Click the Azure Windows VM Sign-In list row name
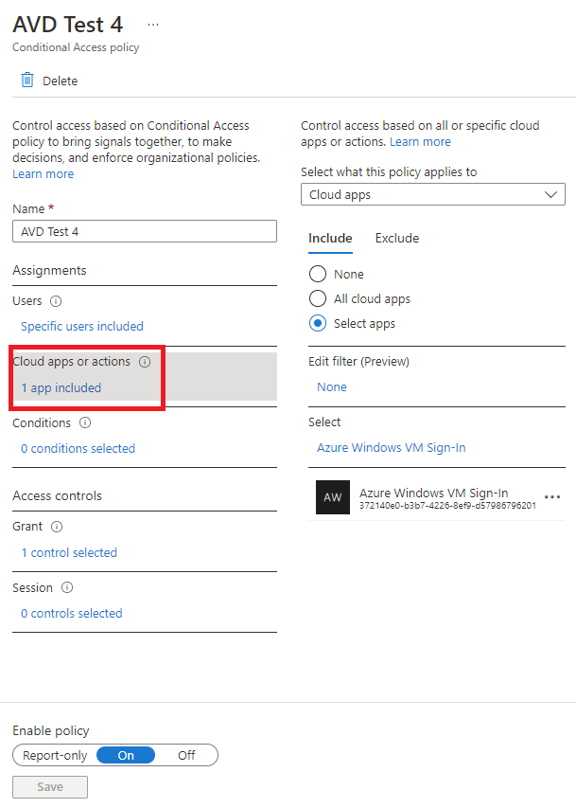This screenshot has height=808, width=576. click(x=433, y=493)
